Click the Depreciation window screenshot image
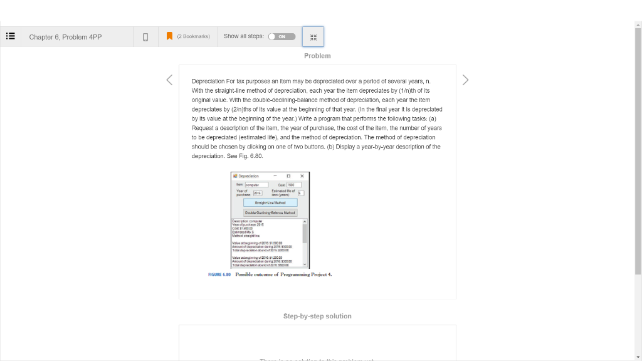642x361 pixels. [x=270, y=219]
